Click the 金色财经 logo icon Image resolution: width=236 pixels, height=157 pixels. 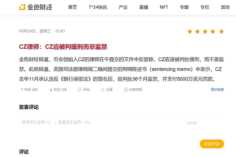22,7
